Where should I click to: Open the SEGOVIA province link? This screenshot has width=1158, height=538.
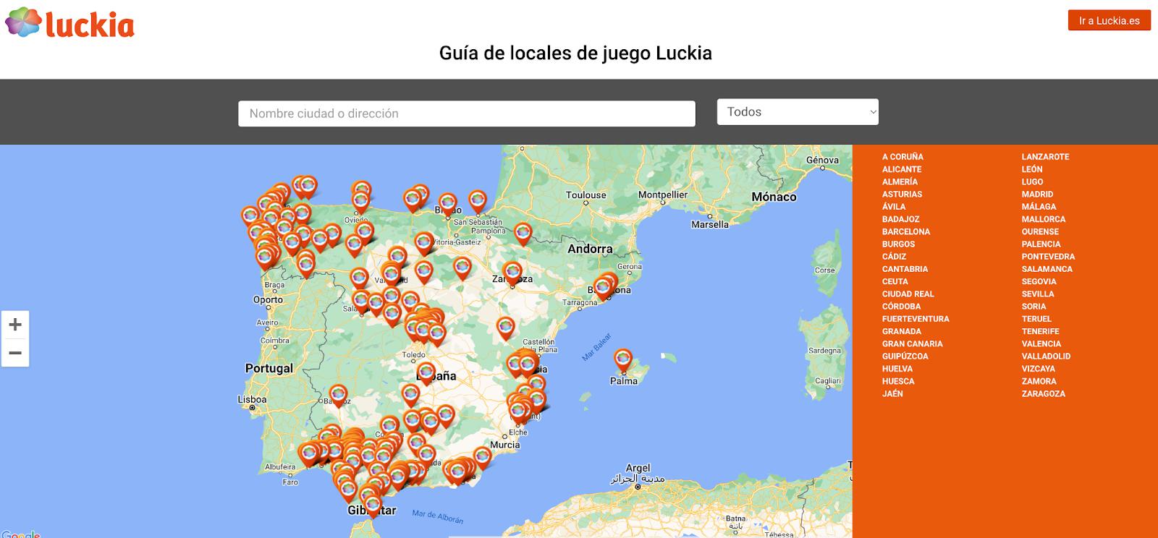pyautogui.click(x=1039, y=281)
